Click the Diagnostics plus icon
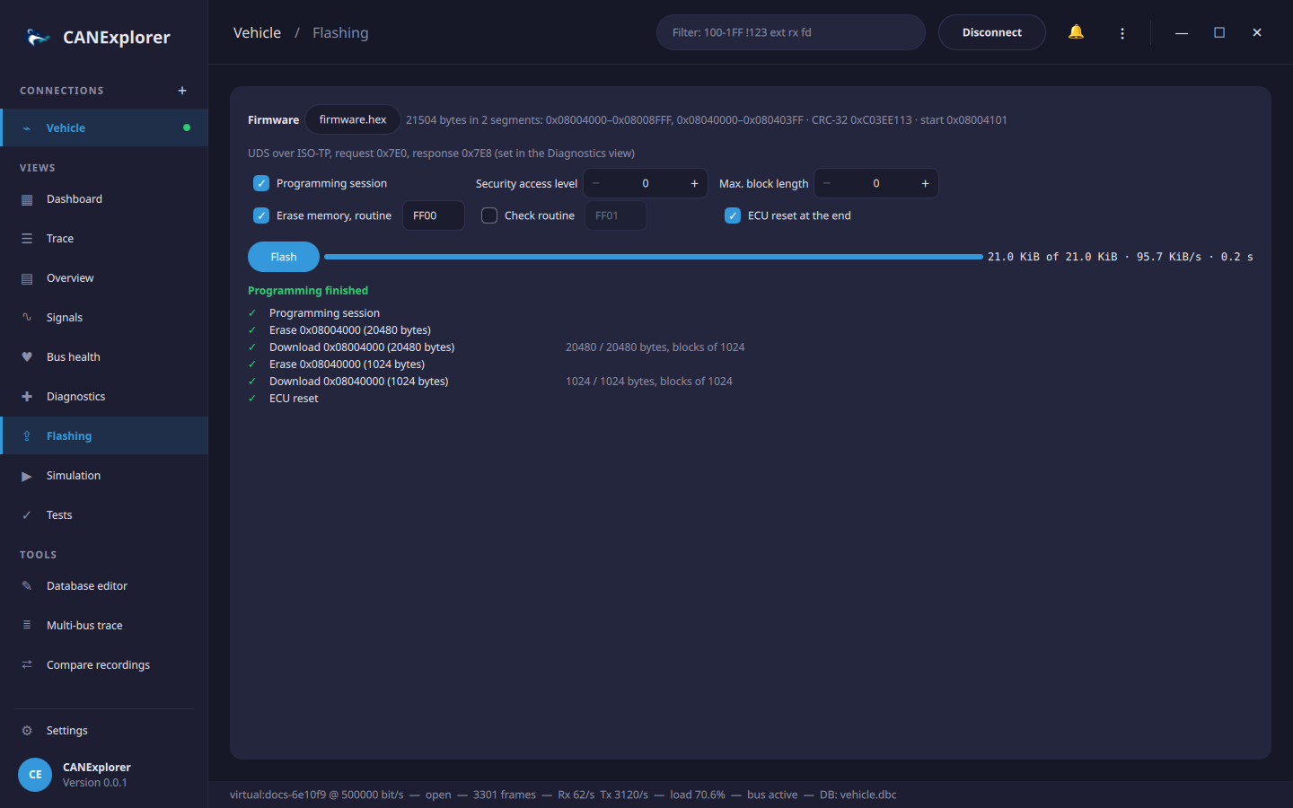Viewport: 1293px width, 808px height. (x=27, y=397)
